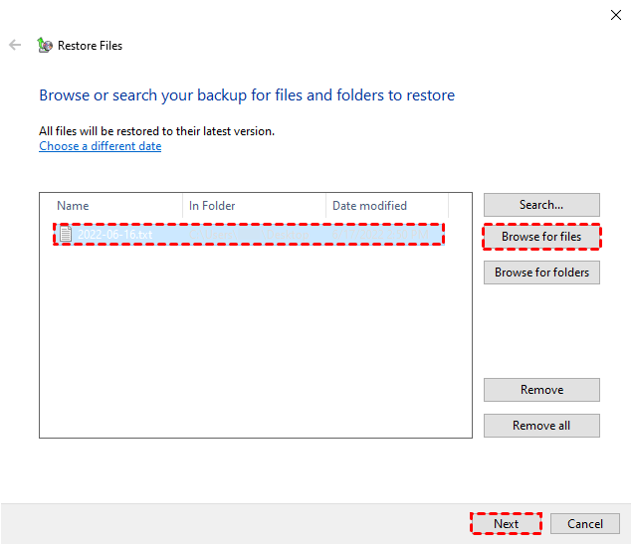Select the 2022-06-16.txt file entry

pos(115,235)
